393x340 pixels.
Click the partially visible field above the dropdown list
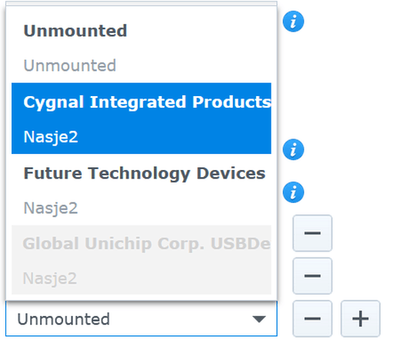pyautogui.click(x=142, y=3)
